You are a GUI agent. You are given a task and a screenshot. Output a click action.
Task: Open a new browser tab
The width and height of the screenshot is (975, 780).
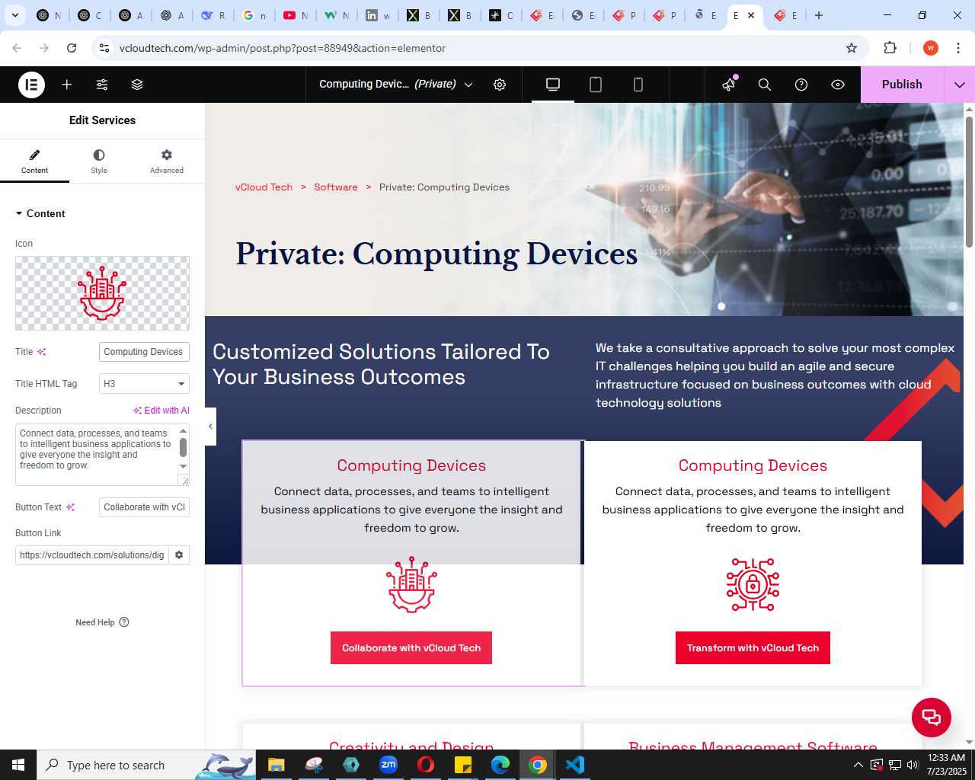(x=819, y=15)
